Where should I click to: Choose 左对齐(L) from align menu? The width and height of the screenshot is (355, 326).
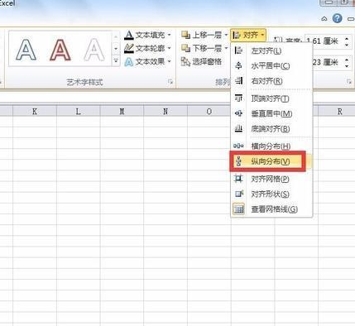tap(271, 50)
